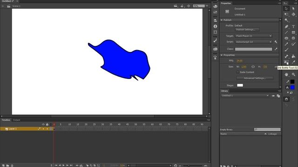Select the Text tool
Image resolution: width=298 pixels, height=167 pixels.
[293, 26]
